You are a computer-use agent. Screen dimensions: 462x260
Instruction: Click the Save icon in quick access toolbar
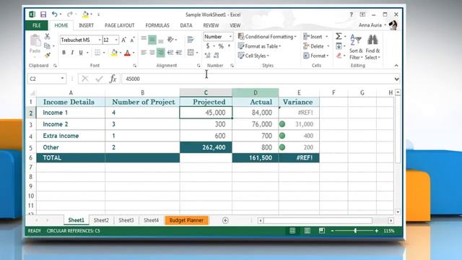coord(43,14)
